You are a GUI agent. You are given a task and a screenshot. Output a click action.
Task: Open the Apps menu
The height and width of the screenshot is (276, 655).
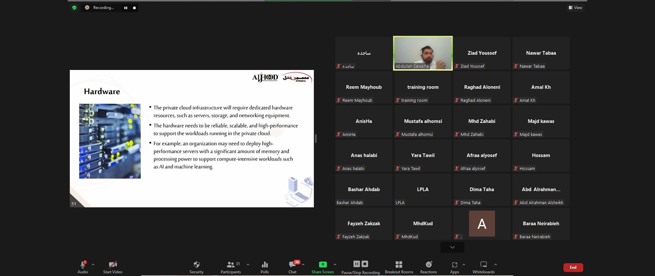click(454, 267)
